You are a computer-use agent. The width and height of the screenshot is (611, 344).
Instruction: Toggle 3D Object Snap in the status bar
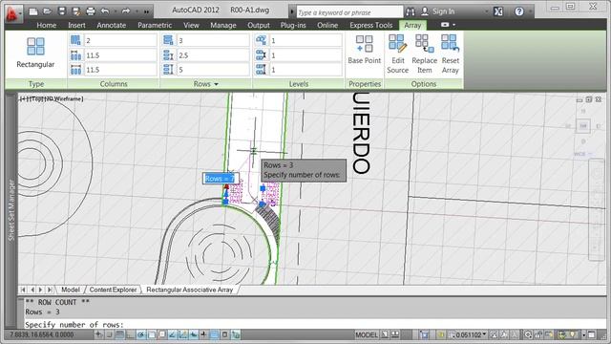tap(162, 334)
